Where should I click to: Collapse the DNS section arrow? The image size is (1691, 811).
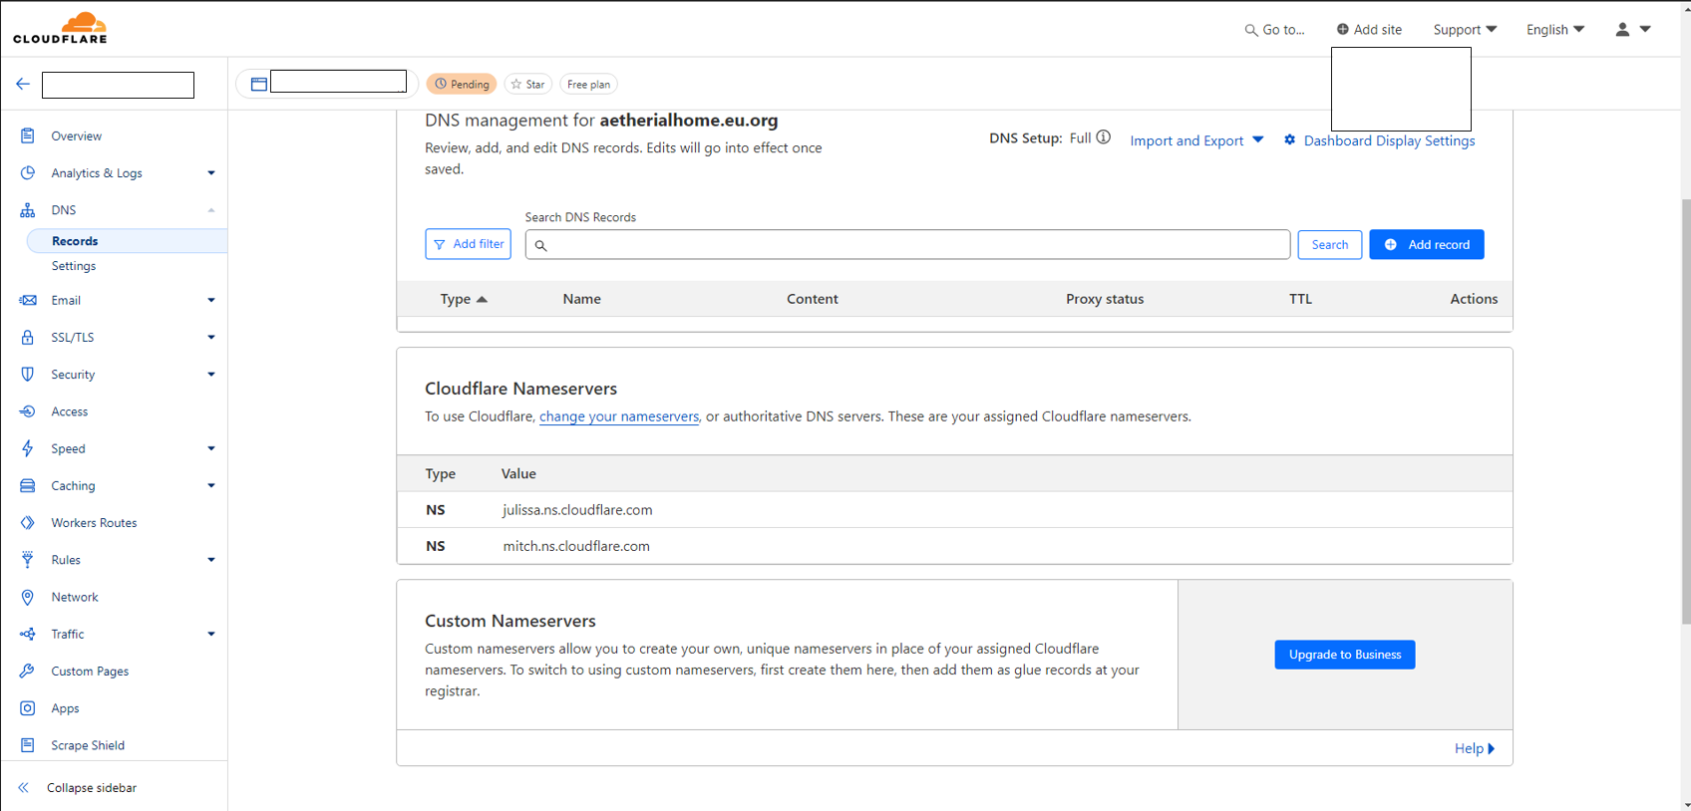click(211, 210)
